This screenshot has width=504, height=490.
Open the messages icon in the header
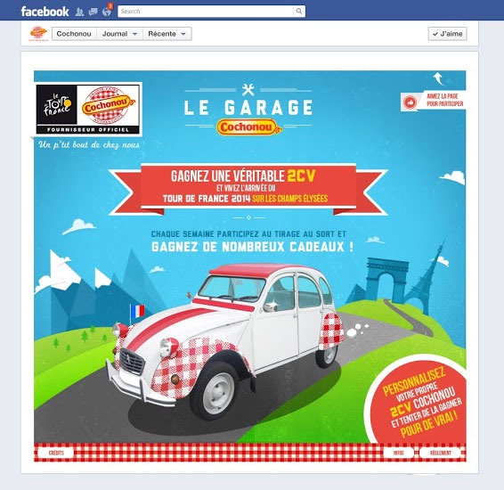tap(93, 12)
